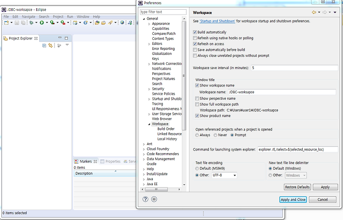Switch to the Properties tab
The width and height of the screenshot is (343, 220).
(x=111, y=161)
